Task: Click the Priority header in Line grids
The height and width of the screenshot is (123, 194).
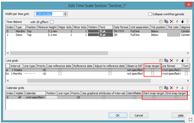Action: click(x=41, y=66)
